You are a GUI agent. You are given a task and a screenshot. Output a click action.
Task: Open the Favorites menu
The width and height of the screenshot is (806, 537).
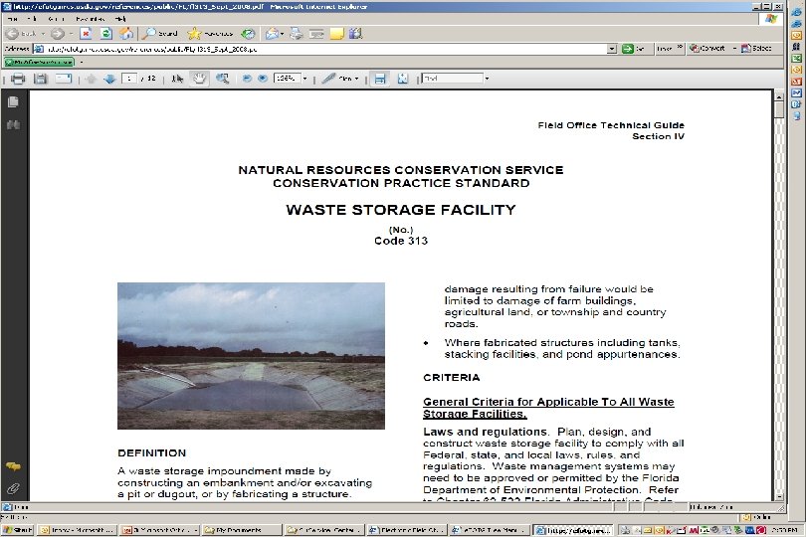tap(90, 19)
